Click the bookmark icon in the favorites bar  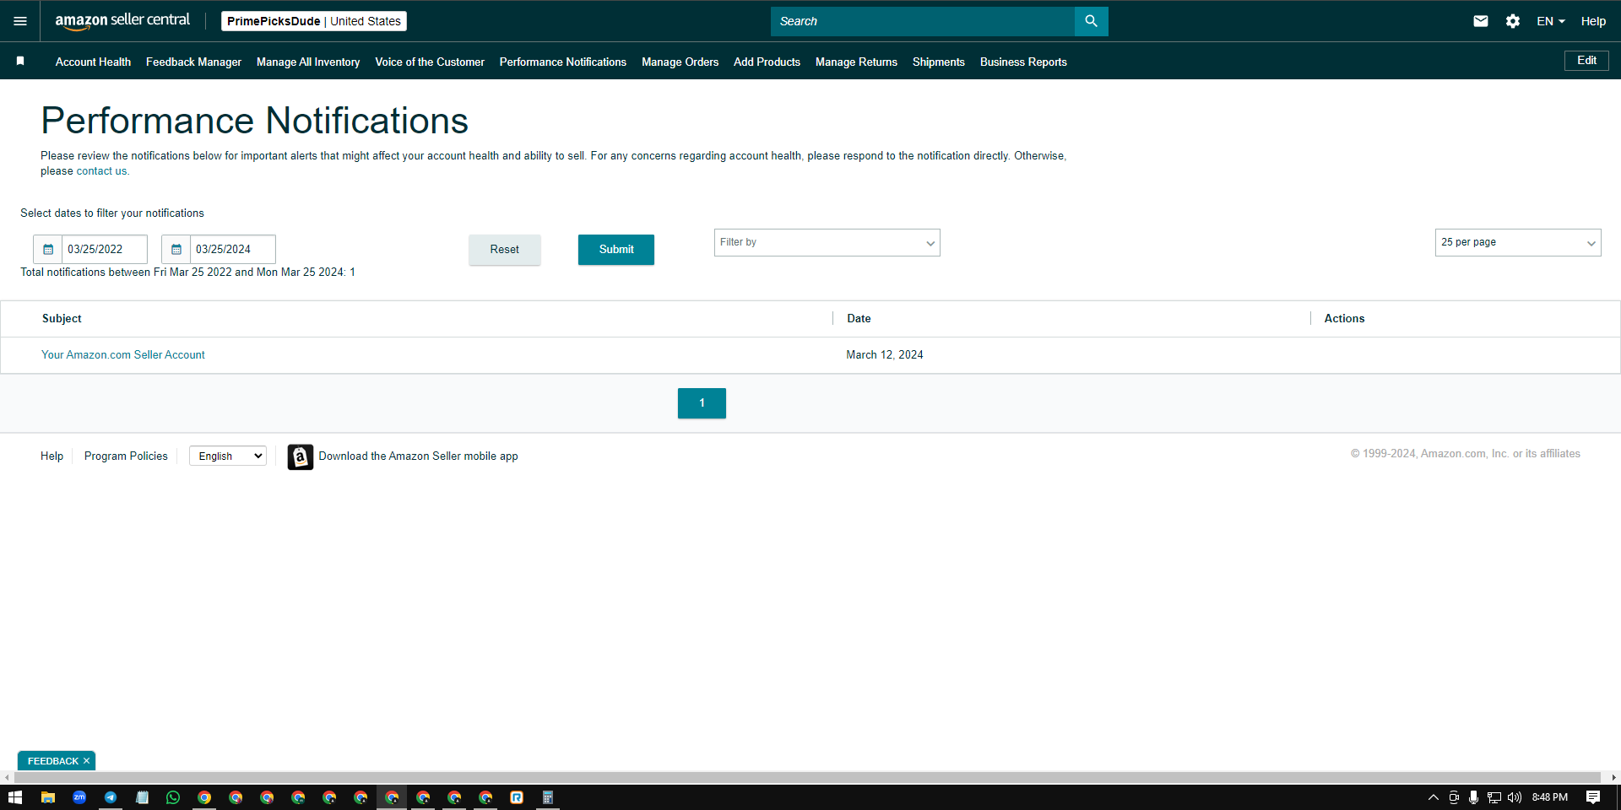(x=20, y=61)
